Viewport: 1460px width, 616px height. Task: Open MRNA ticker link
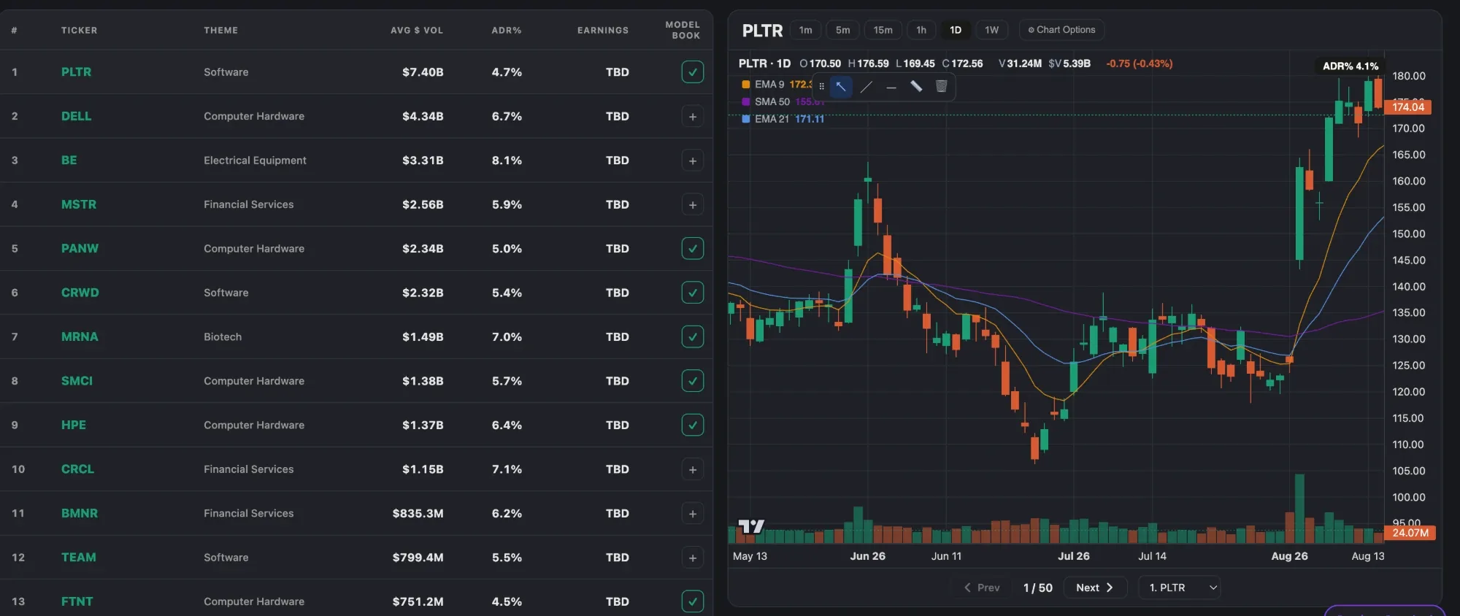[80, 337]
